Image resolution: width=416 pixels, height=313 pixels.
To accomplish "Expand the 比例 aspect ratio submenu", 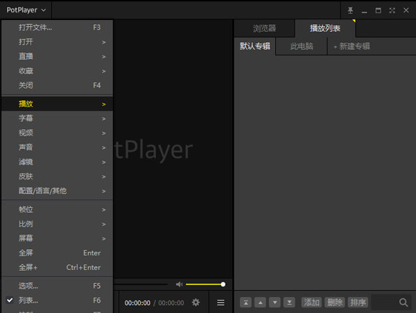I will (x=57, y=224).
